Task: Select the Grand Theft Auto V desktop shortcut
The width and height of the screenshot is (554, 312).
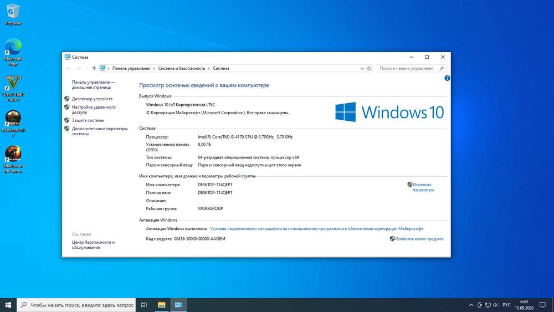Action: point(13,88)
